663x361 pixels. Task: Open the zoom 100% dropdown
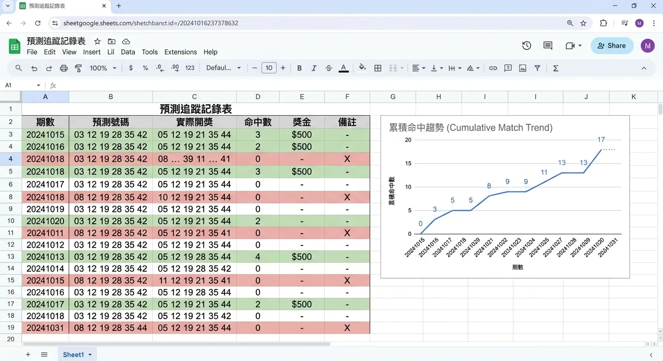coord(103,68)
